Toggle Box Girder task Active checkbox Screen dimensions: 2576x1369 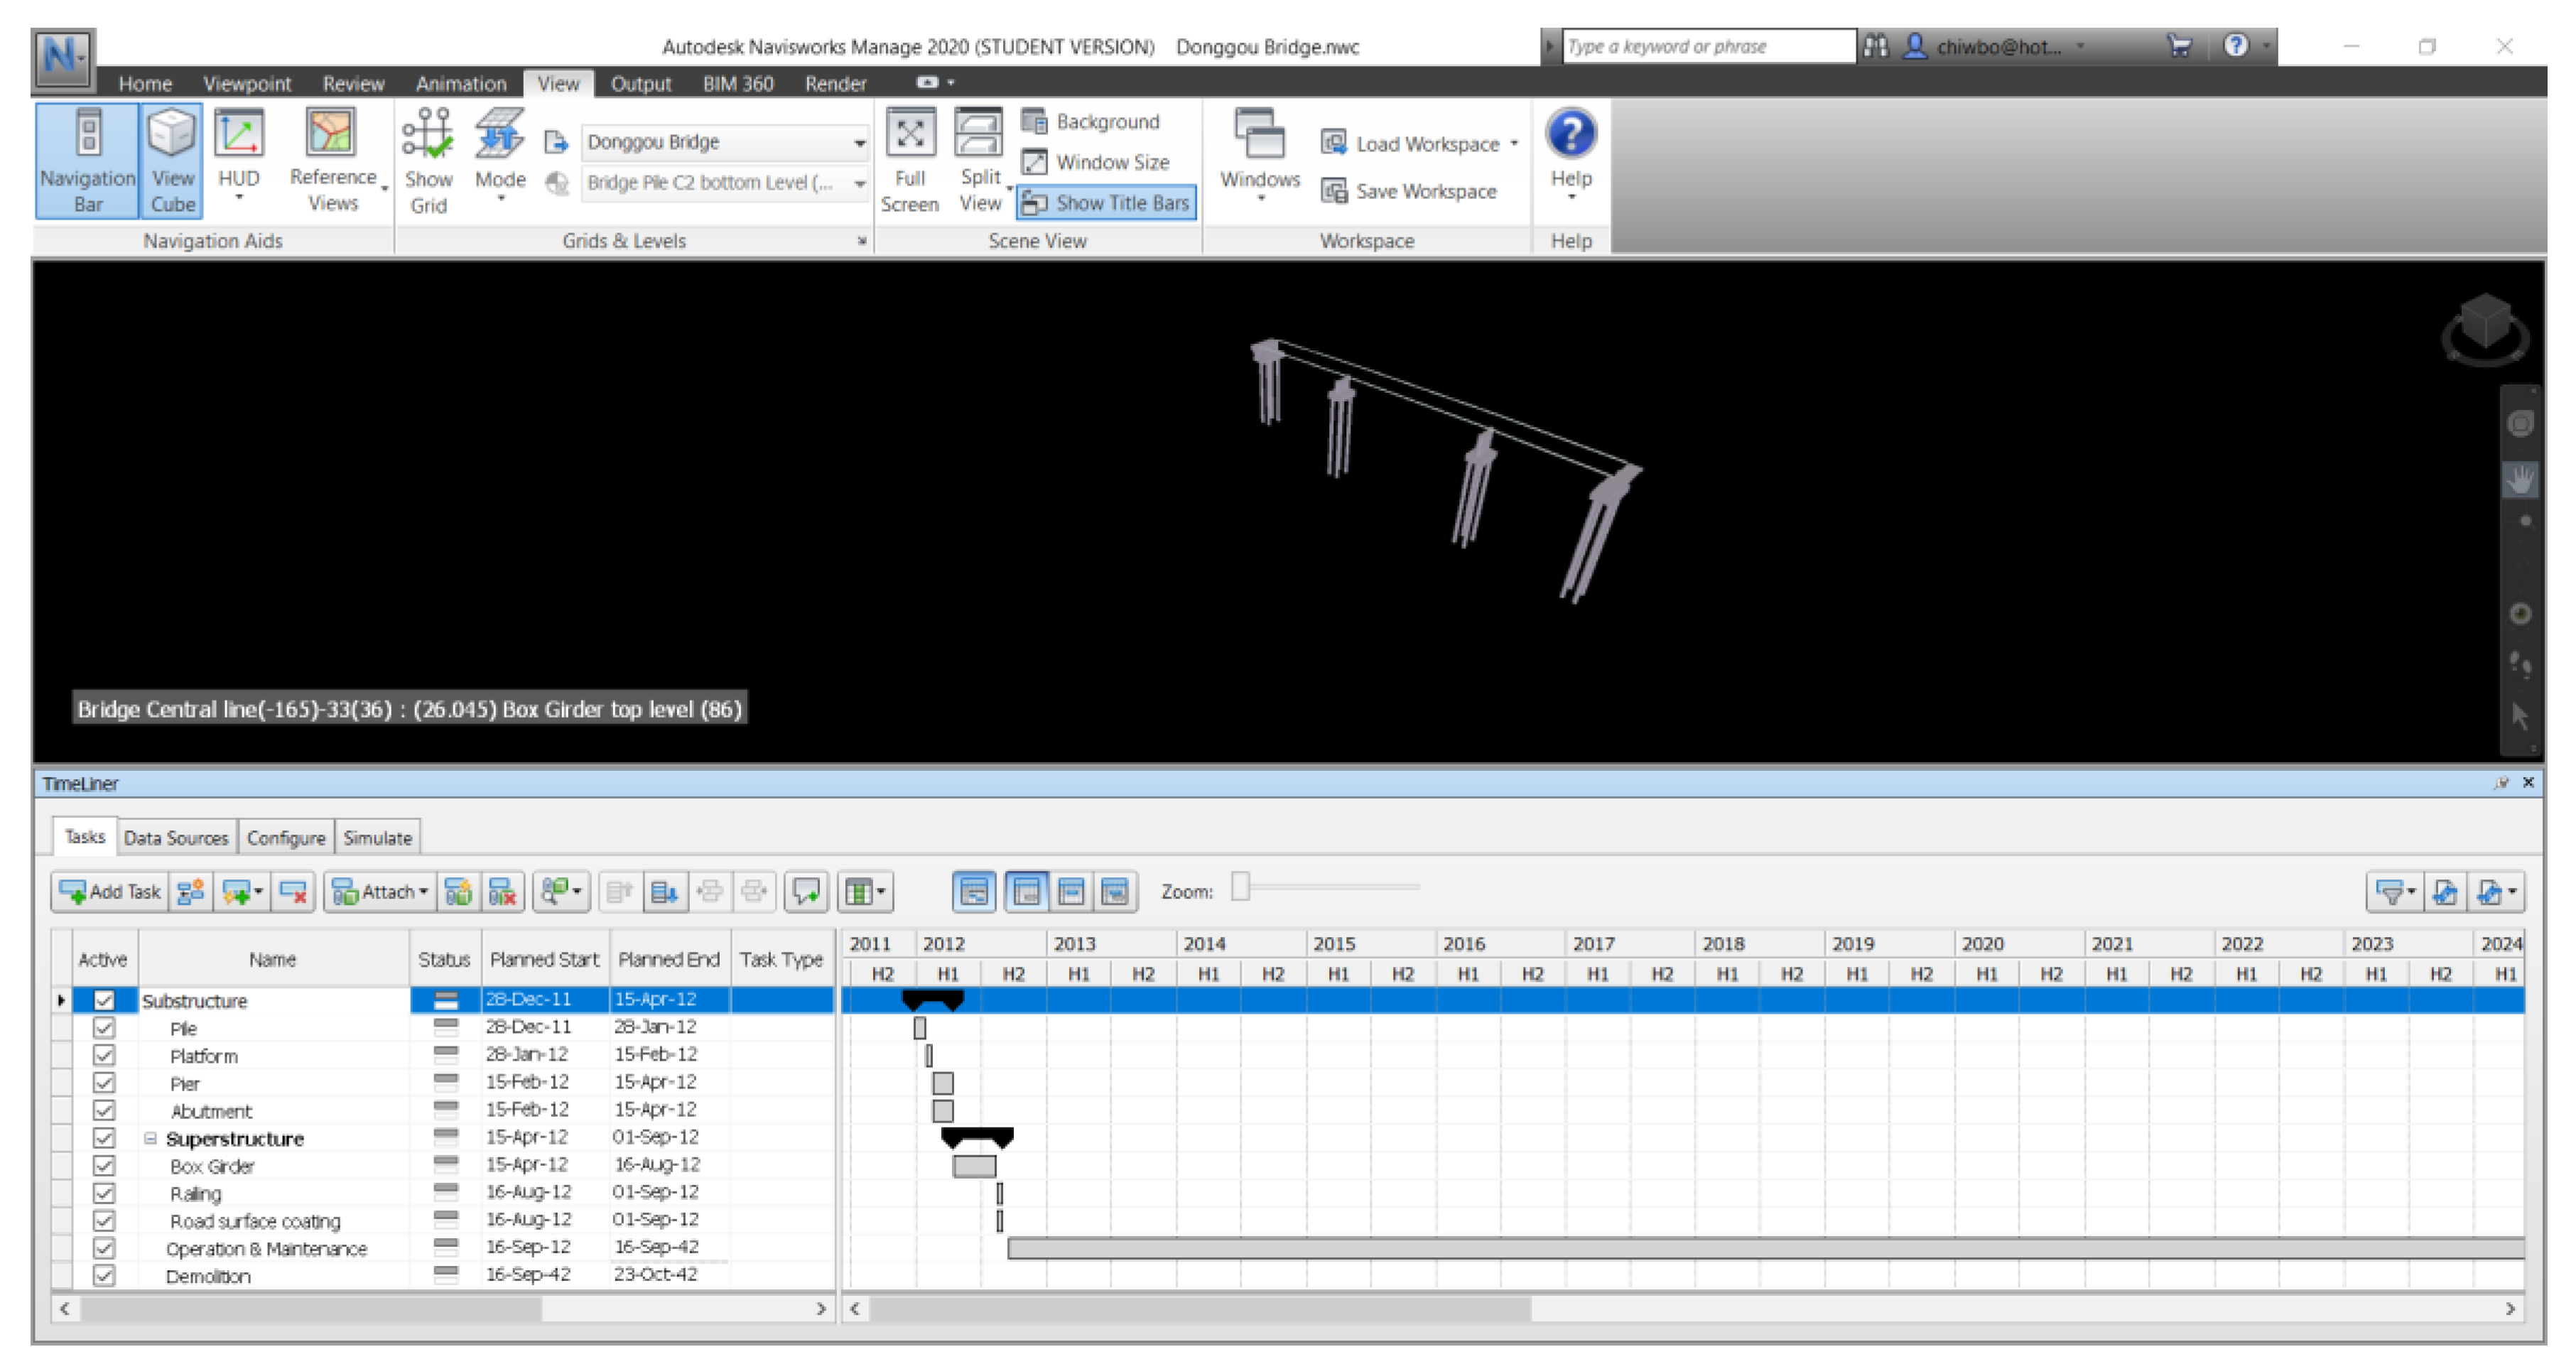click(103, 1165)
